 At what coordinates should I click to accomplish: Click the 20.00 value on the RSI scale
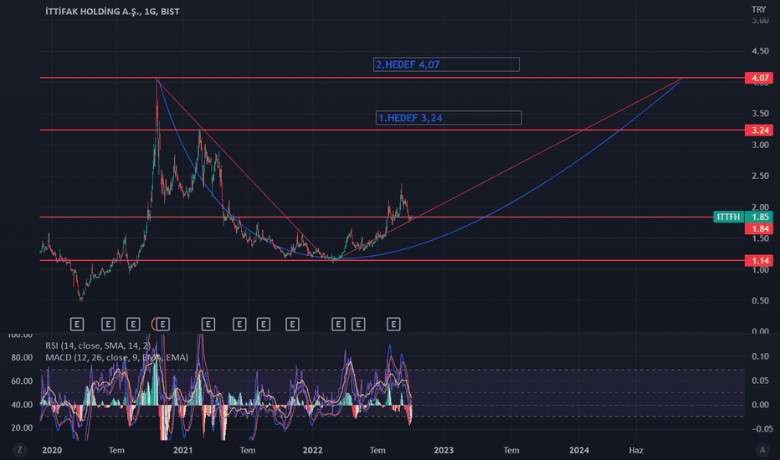click(x=22, y=427)
